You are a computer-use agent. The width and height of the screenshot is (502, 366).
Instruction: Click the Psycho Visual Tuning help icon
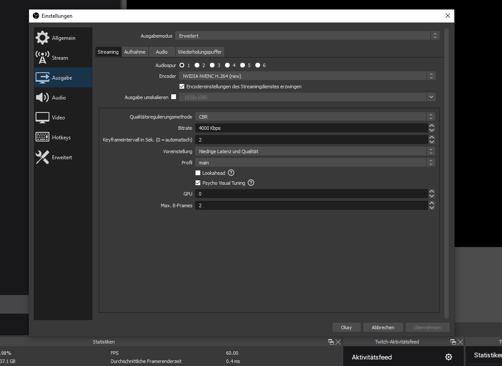[251, 183]
